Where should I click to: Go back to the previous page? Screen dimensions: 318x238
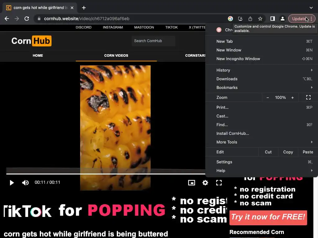point(7,19)
